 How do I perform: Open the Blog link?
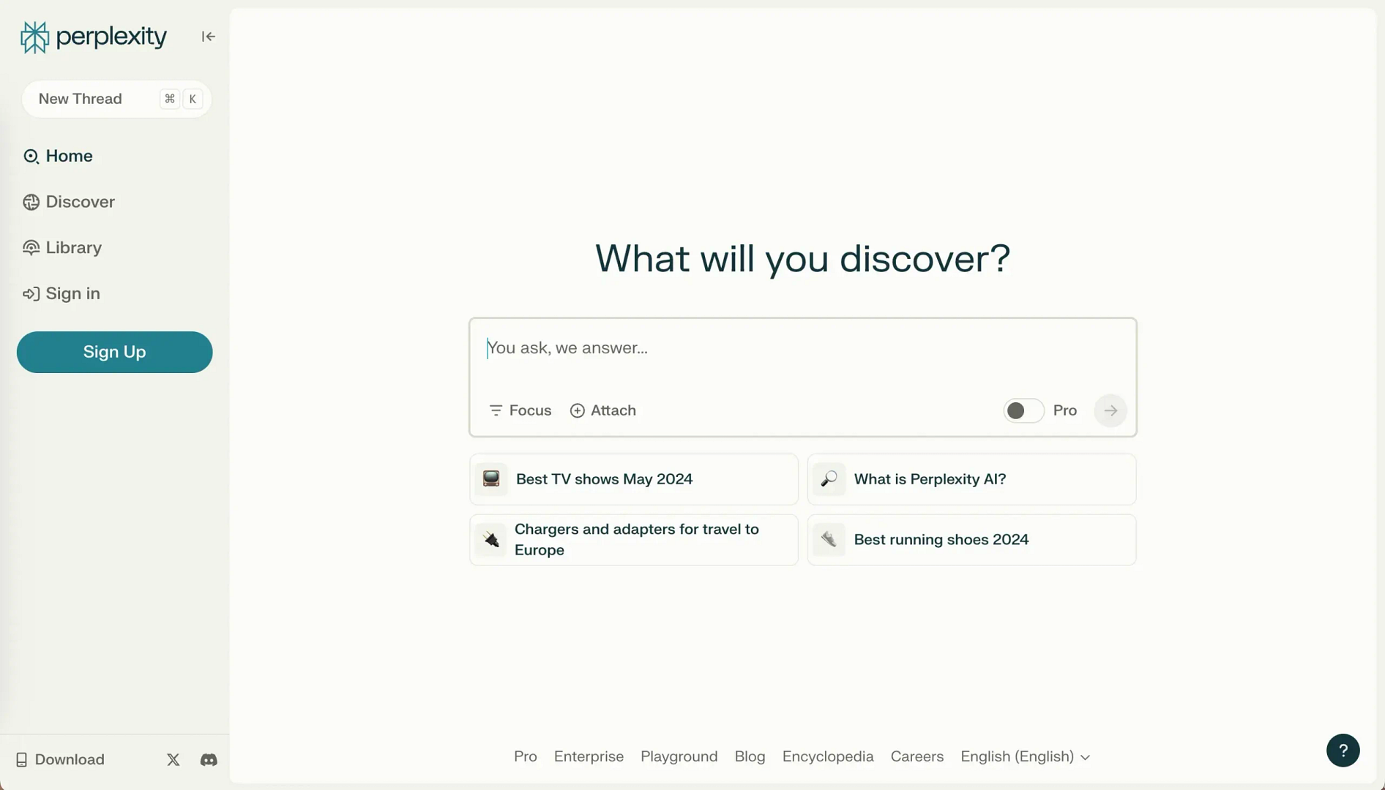(x=750, y=756)
